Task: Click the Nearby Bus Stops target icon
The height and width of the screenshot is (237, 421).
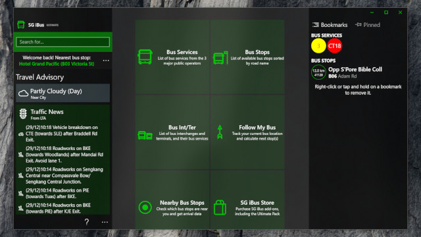Action: coord(145,207)
